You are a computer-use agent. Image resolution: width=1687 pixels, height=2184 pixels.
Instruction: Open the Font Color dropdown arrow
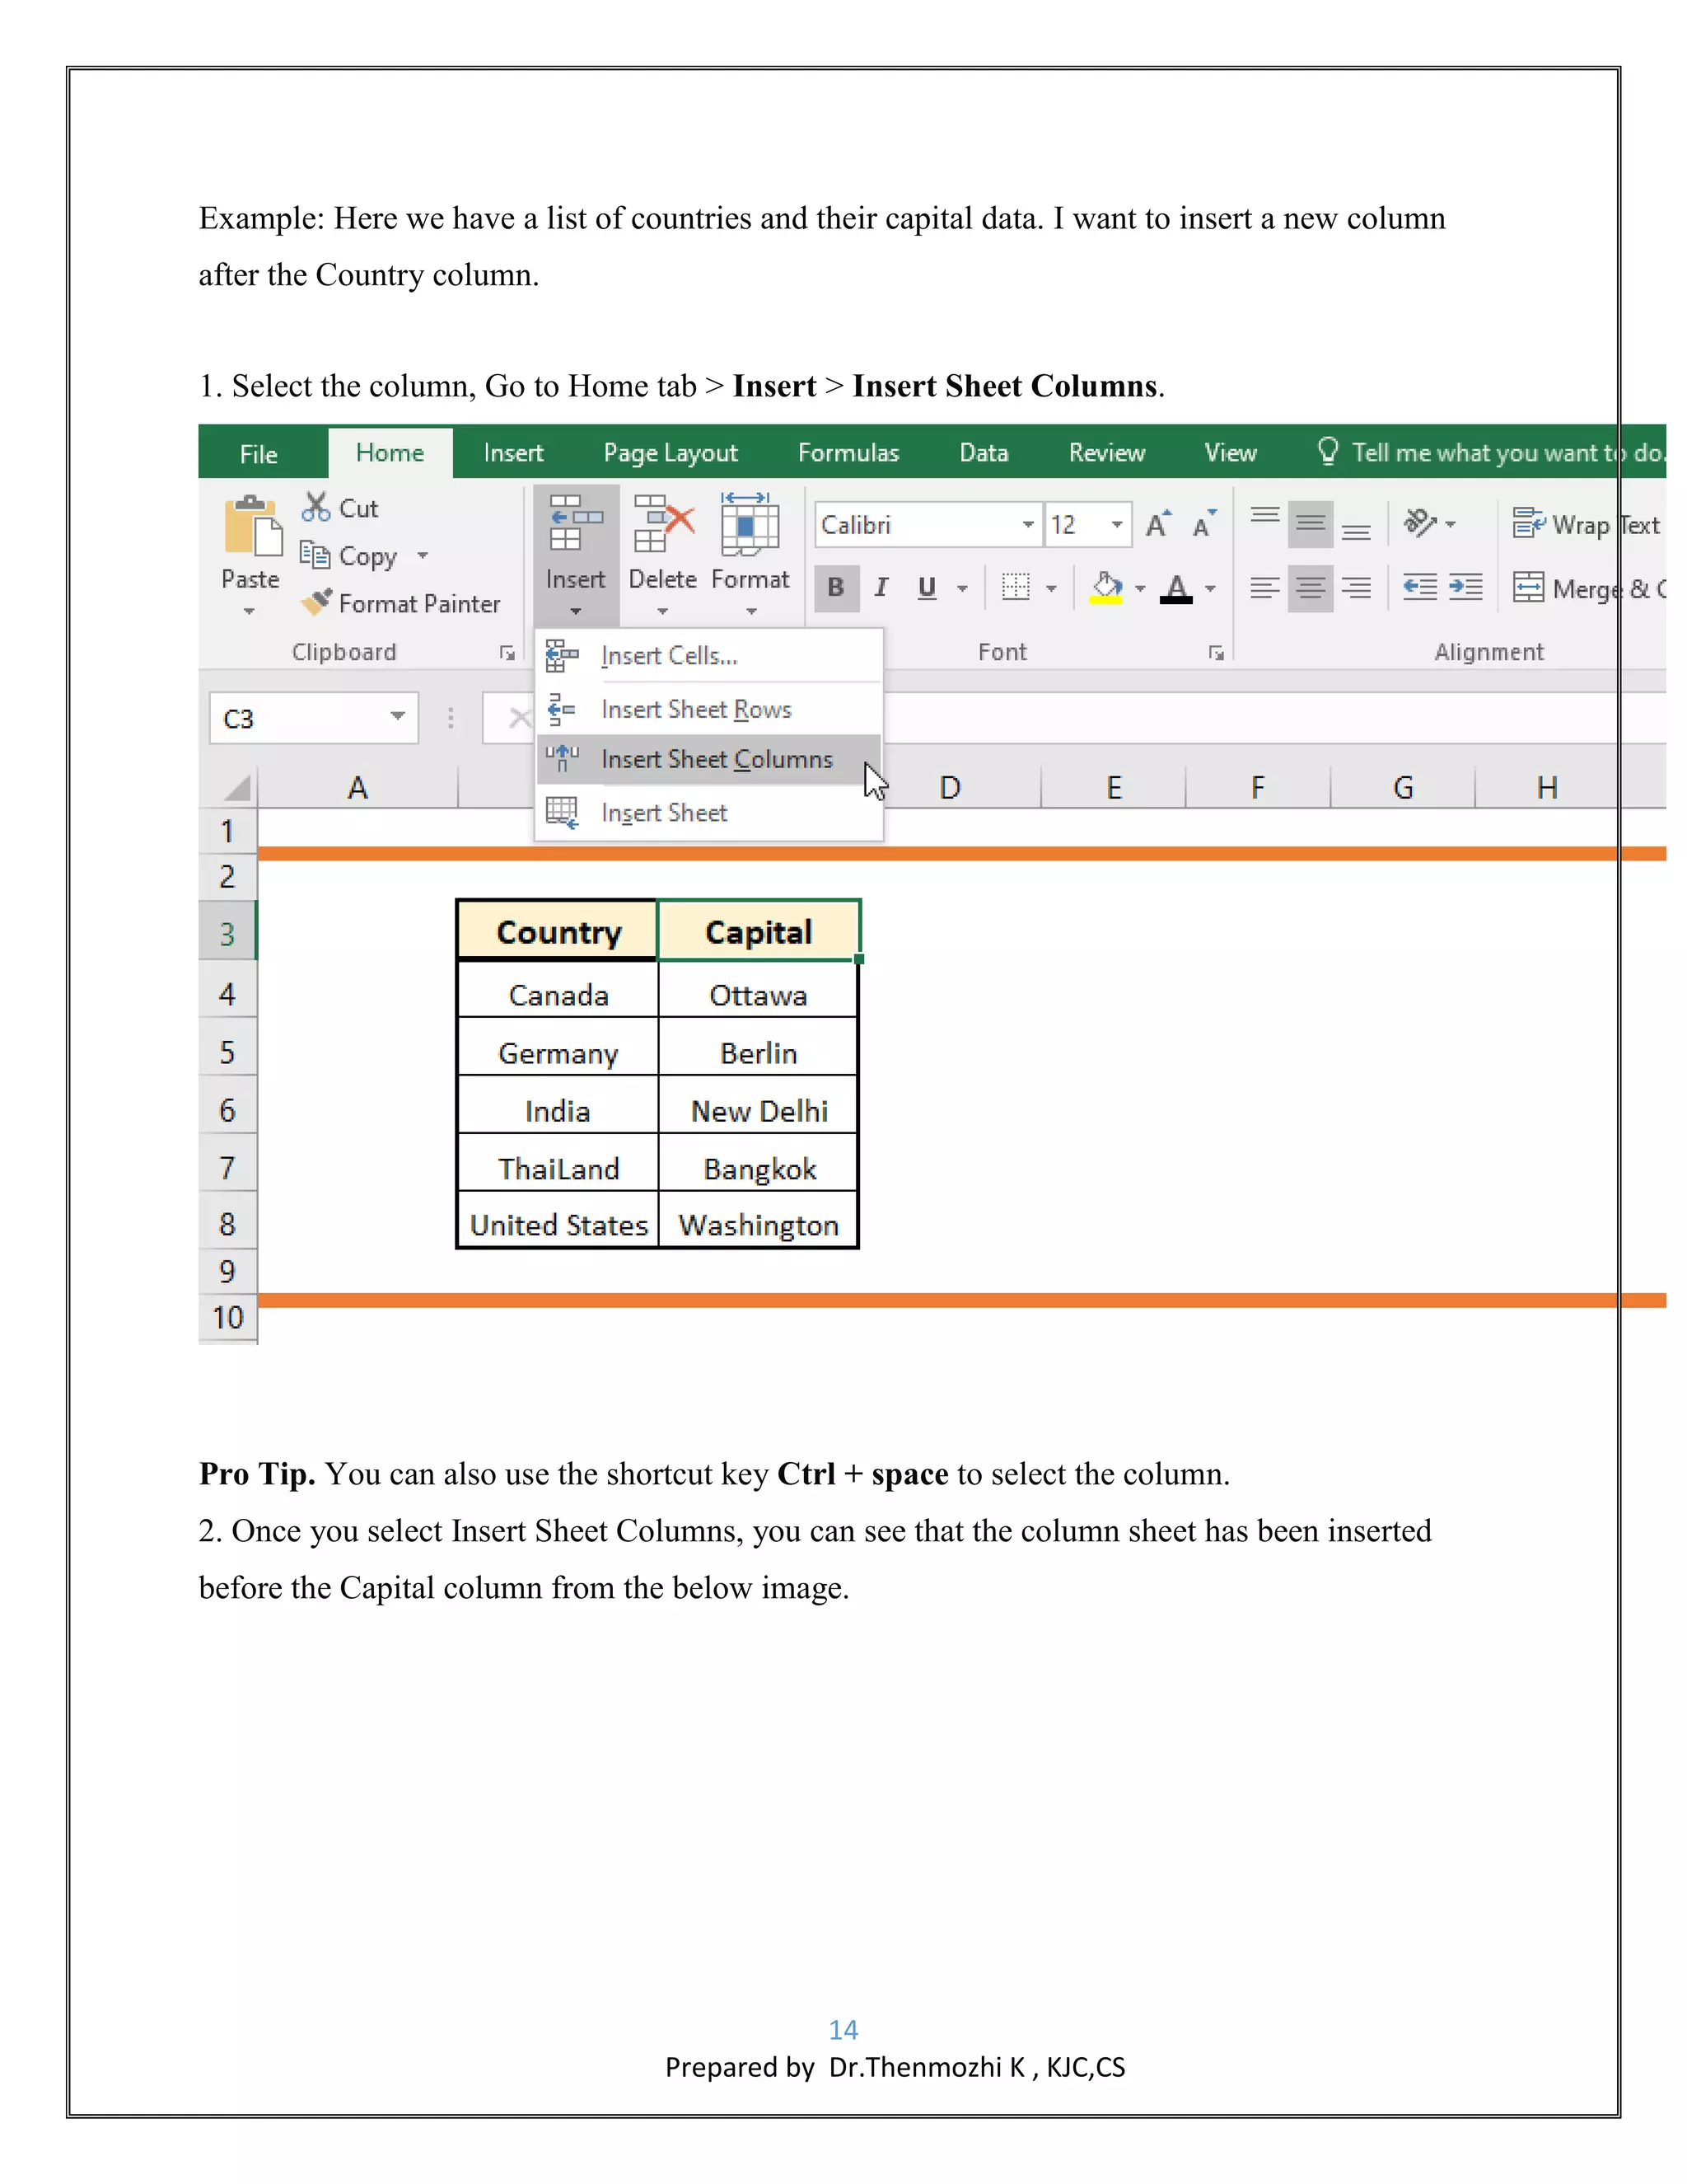coord(1210,588)
